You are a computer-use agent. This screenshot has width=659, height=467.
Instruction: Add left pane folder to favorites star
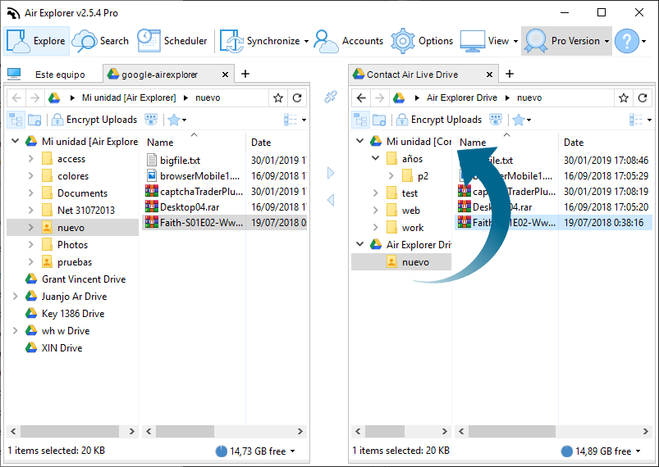click(x=278, y=97)
